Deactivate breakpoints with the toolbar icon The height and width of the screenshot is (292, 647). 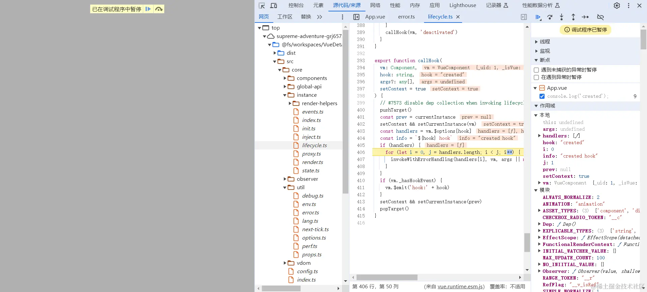click(600, 17)
